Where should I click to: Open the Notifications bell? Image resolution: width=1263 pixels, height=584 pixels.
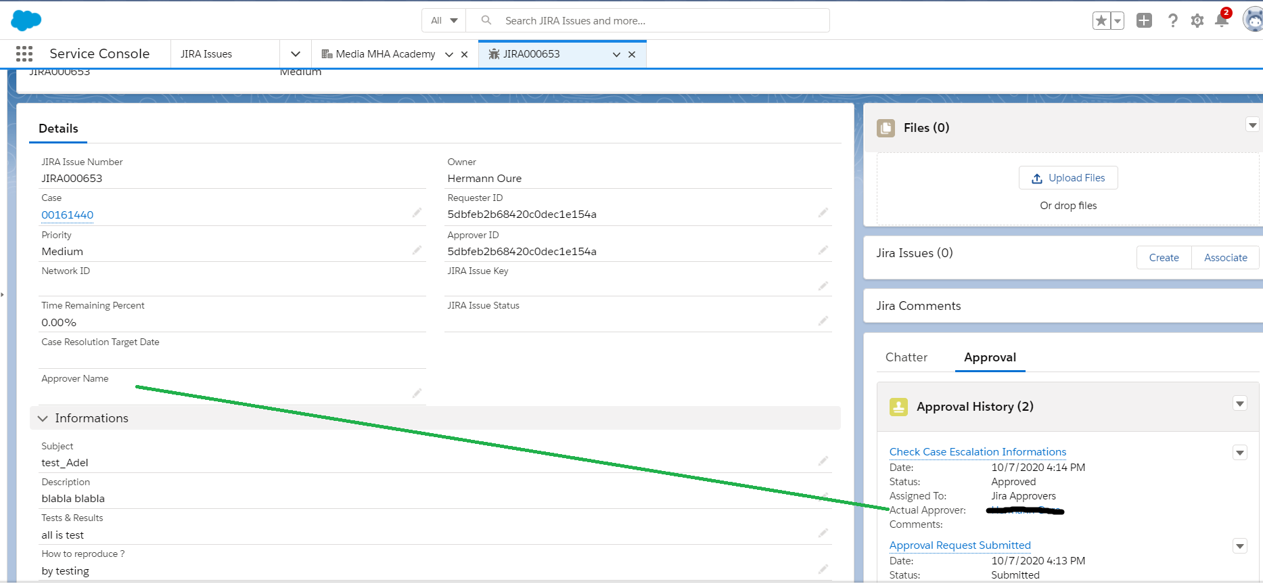coord(1222,20)
